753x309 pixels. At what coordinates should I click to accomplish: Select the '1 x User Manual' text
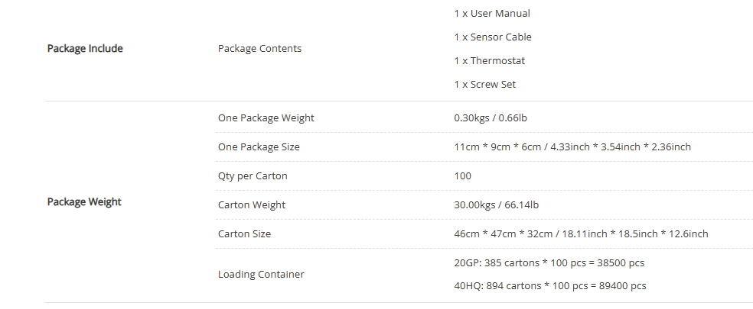(x=491, y=13)
